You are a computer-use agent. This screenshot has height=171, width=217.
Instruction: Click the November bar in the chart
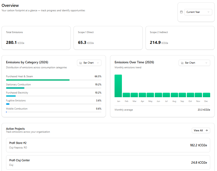[198, 95]
